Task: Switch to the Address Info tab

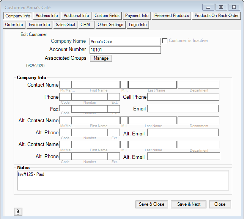Action: coord(47,16)
